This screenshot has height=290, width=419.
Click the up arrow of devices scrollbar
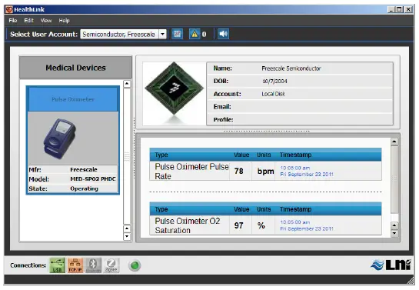tap(127, 84)
